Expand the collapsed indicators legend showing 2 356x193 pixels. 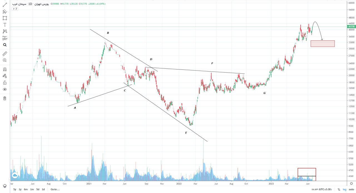click(15, 9)
